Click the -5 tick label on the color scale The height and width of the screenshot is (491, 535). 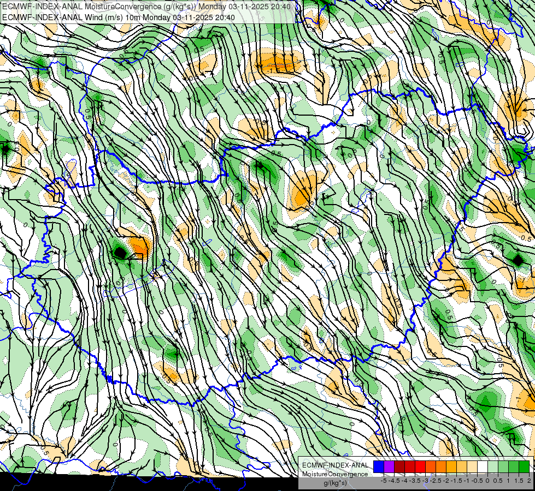click(384, 481)
